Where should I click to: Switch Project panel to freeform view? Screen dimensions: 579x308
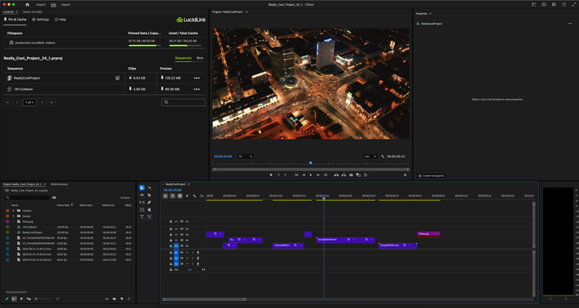29,299
